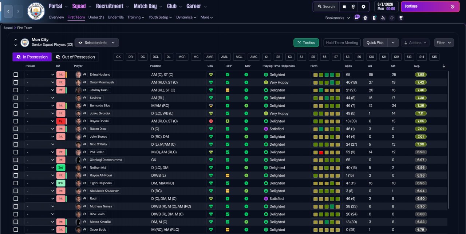Click Phil Foden's red form square
Screen dimensions: 466x234
click(x=321, y=152)
